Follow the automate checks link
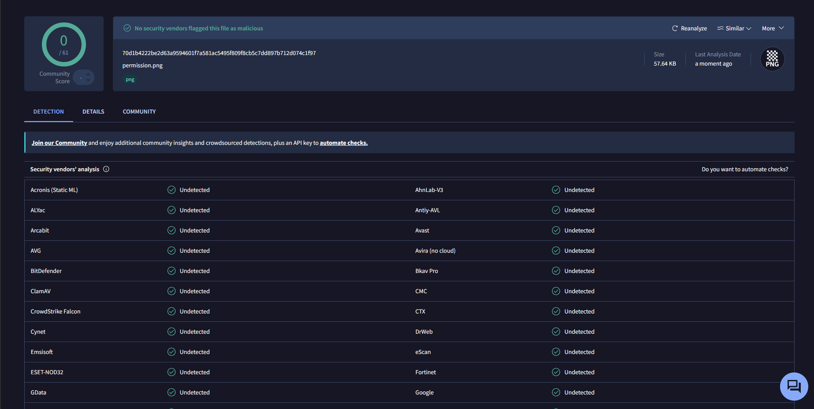 point(344,143)
